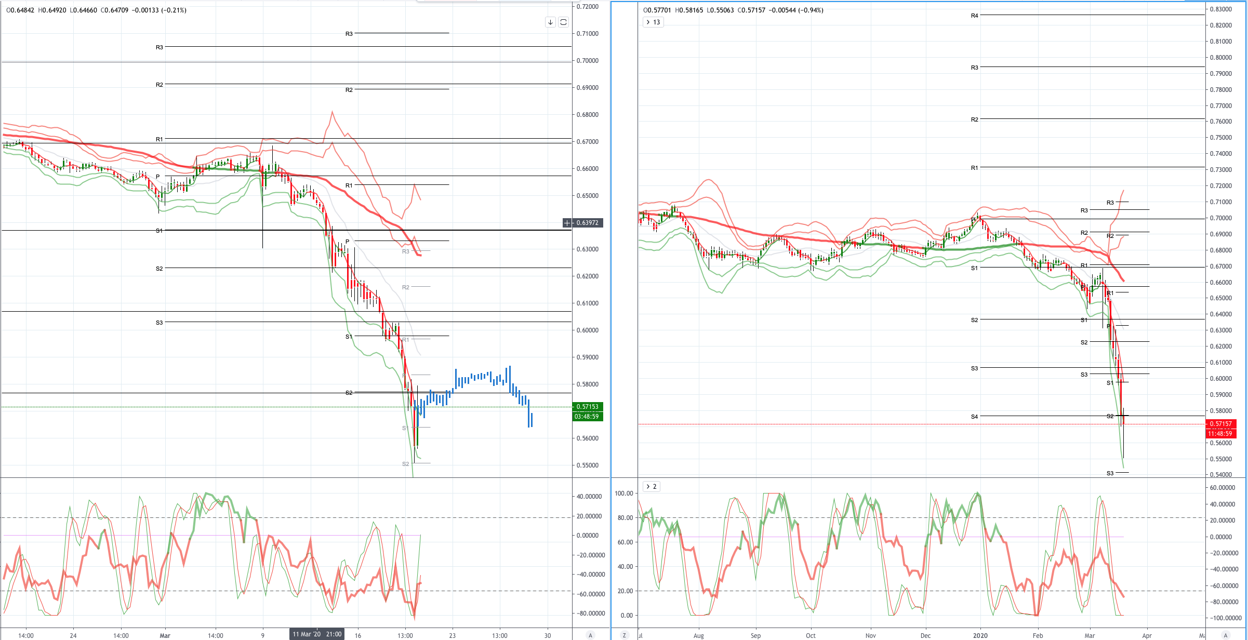Click the '-100.00000' indicator scale value
The height and width of the screenshot is (640, 1248).
pos(1225,618)
